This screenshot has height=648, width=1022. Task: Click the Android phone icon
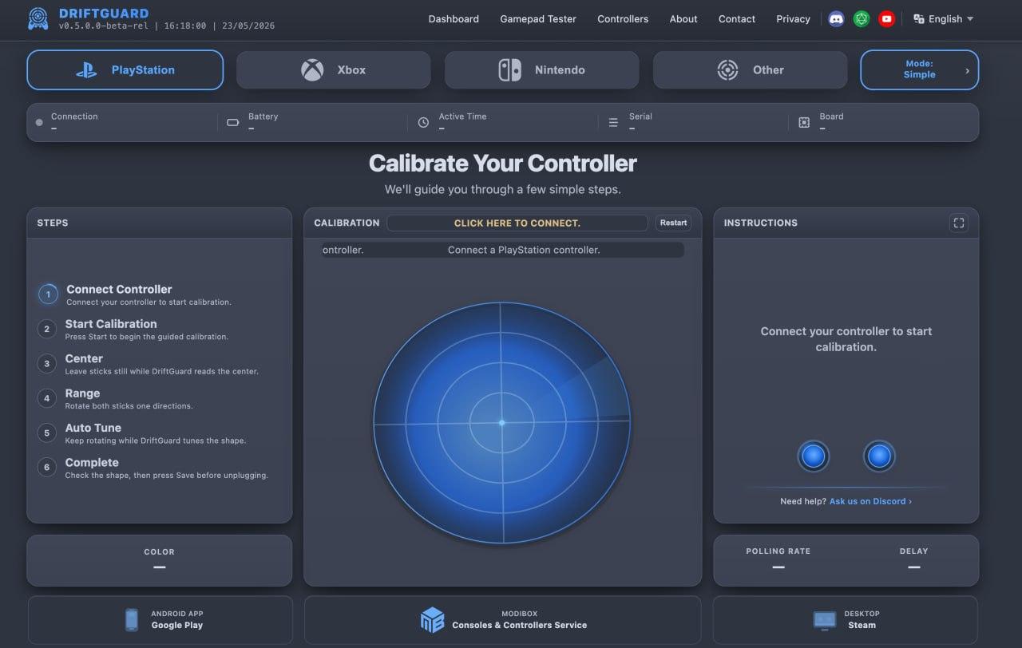(x=132, y=620)
